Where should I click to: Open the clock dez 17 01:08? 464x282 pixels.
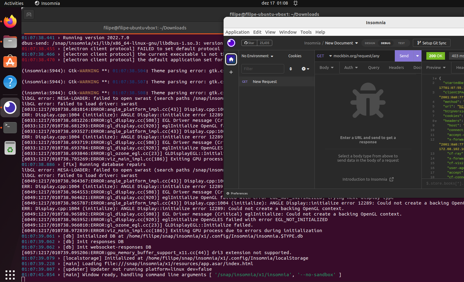point(275,3)
